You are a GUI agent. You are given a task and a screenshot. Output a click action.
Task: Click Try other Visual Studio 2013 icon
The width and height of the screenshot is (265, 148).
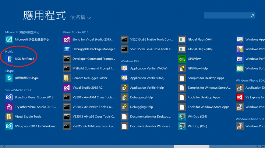click(x=9, y=107)
